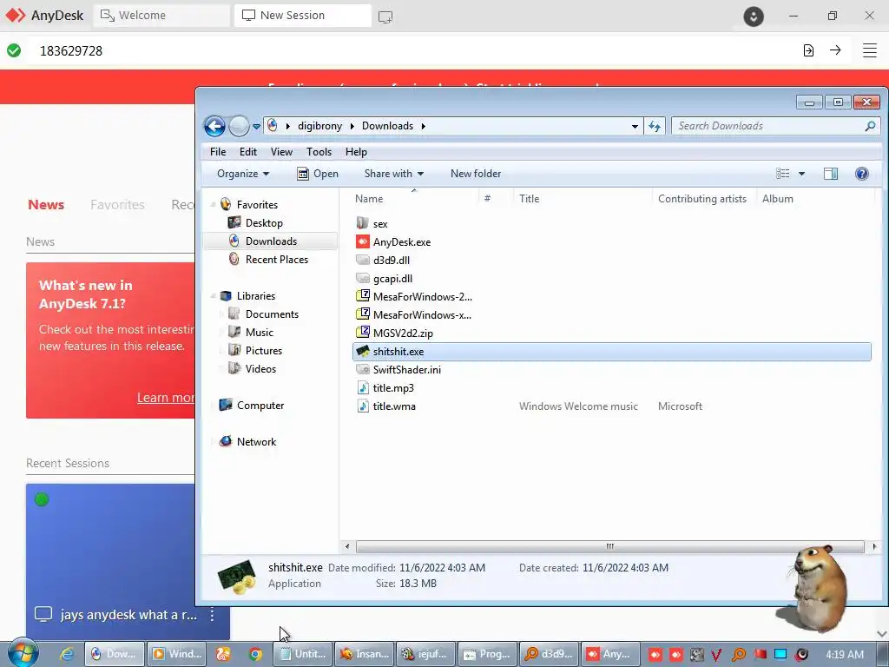Click the Refresh button in address bar
This screenshot has width=889, height=667.
tap(655, 126)
